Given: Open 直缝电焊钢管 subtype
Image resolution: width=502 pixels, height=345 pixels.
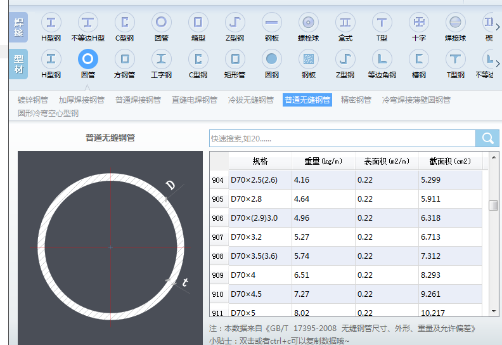Looking at the screenshot, I should pos(195,100).
